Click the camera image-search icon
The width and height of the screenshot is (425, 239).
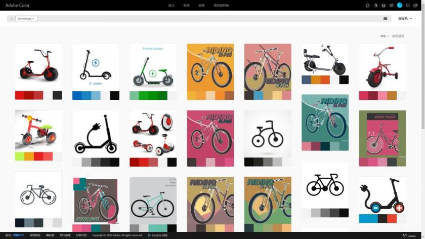385,19
